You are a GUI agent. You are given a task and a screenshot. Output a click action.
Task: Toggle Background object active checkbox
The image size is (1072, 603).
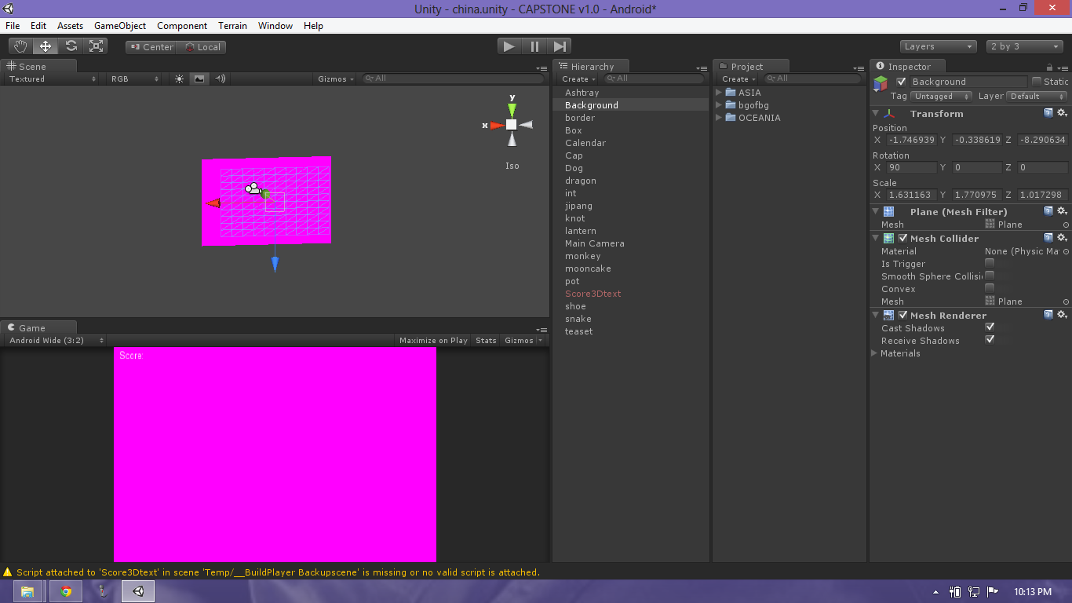[x=901, y=82]
